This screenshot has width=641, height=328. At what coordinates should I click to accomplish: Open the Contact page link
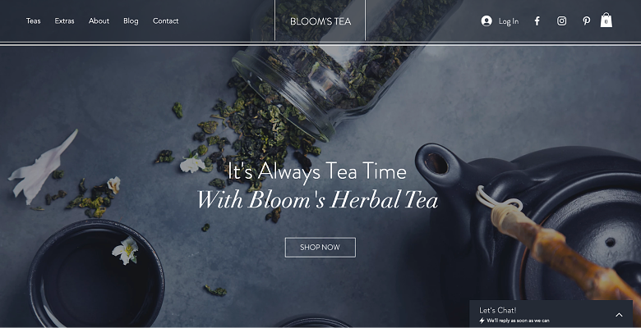coord(165,20)
